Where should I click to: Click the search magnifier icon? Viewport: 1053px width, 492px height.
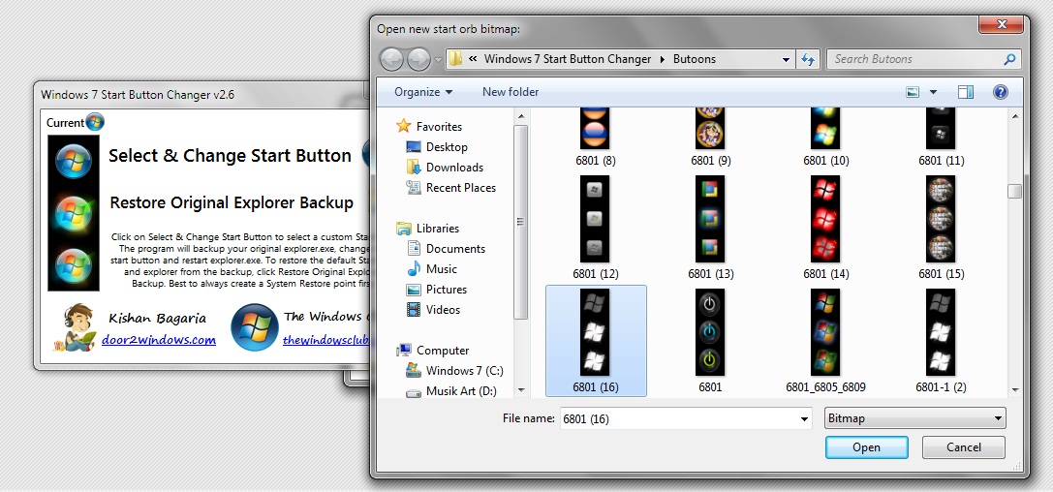tap(1009, 59)
